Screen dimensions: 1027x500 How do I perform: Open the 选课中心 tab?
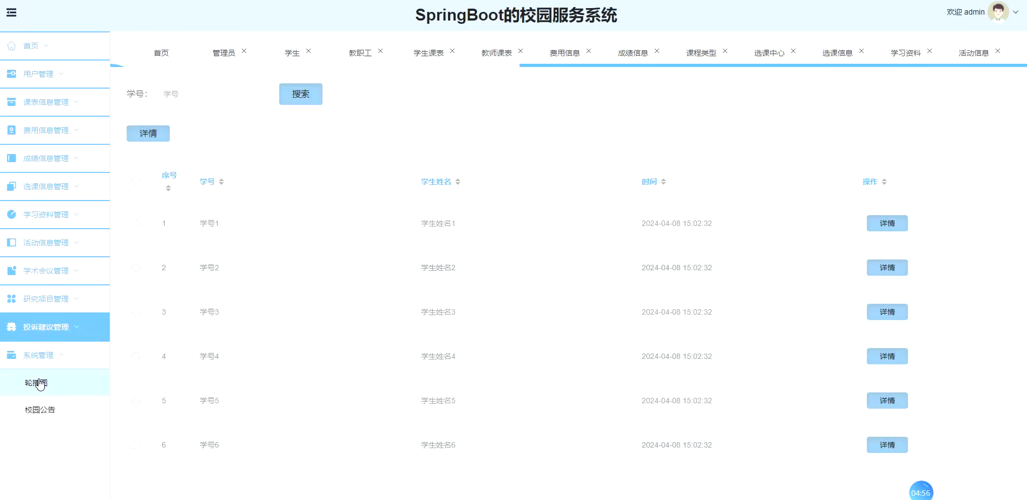pyautogui.click(x=770, y=52)
